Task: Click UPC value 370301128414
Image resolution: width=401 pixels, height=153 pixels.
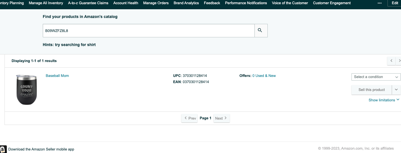Action: click(195, 76)
